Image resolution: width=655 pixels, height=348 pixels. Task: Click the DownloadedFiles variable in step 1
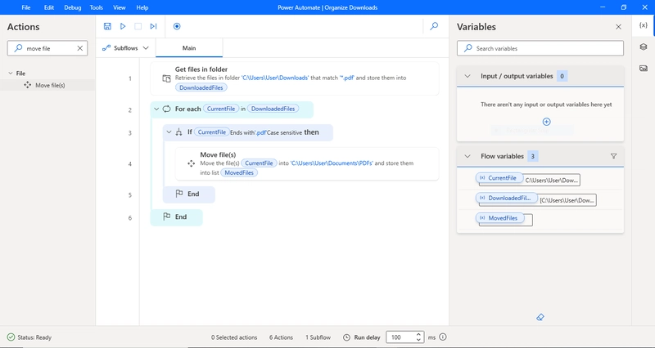click(201, 87)
